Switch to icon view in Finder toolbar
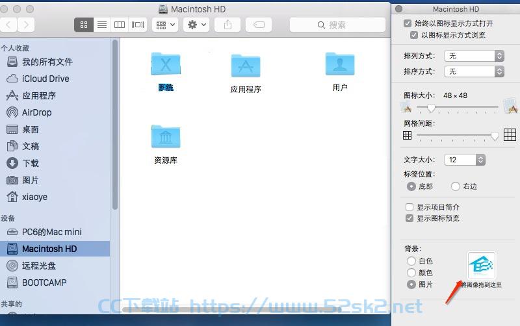This screenshot has height=326, width=520. (84, 25)
